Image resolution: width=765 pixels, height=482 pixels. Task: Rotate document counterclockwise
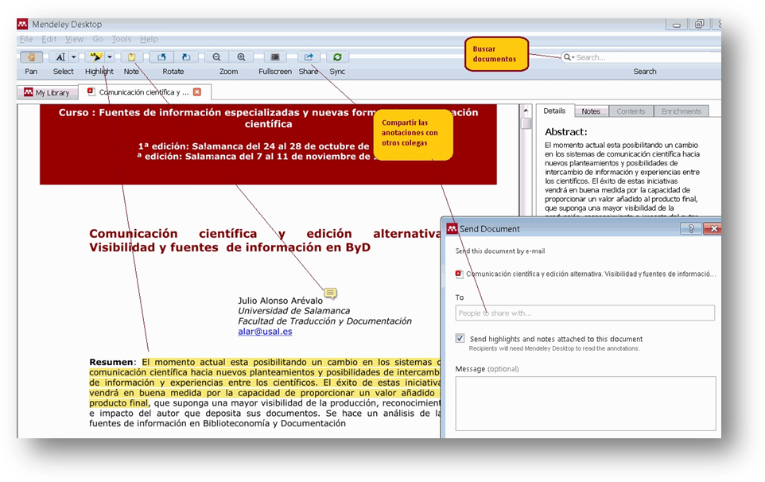click(161, 57)
